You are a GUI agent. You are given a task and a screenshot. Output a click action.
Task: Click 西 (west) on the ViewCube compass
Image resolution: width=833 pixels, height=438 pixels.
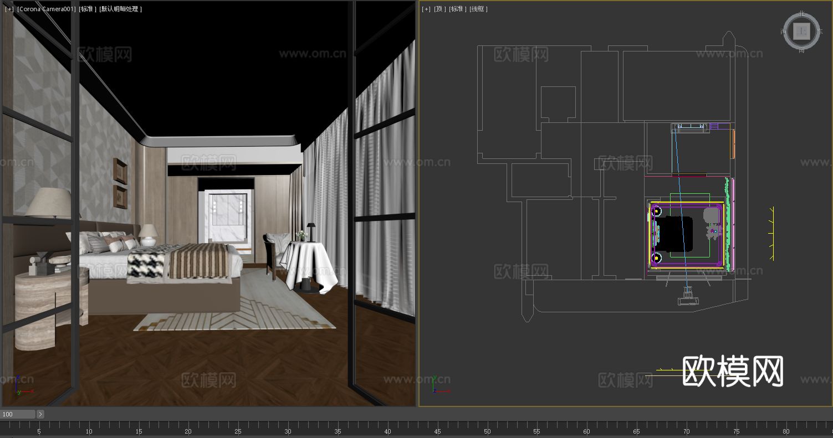point(784,32)
